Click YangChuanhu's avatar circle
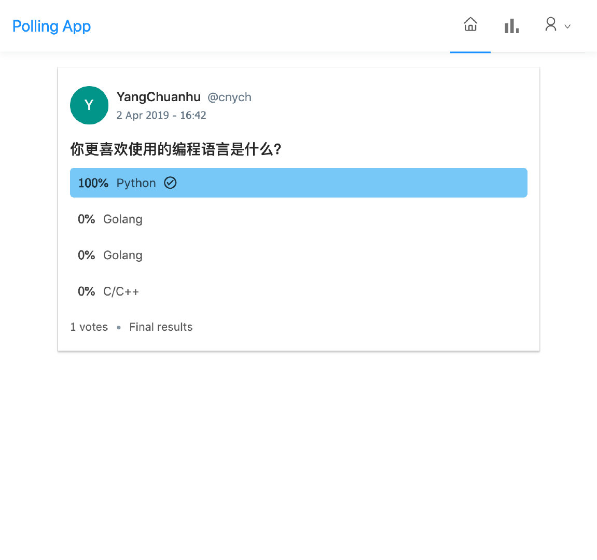The height and width of the screenshot is (560, 597). [89, 105]
